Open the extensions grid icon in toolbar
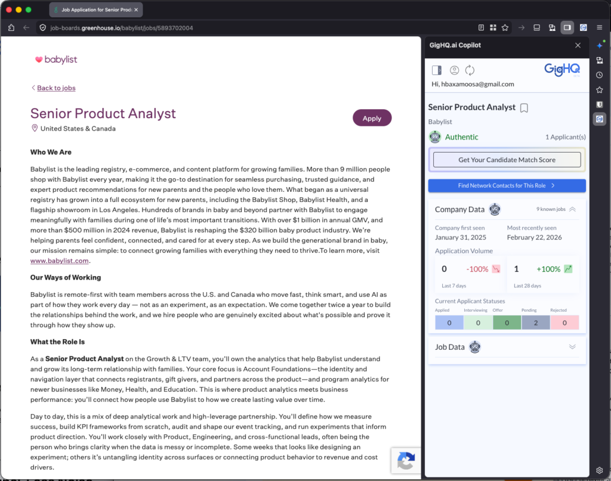The width and height of the screenshot is (611, 481). pos(493,27)
